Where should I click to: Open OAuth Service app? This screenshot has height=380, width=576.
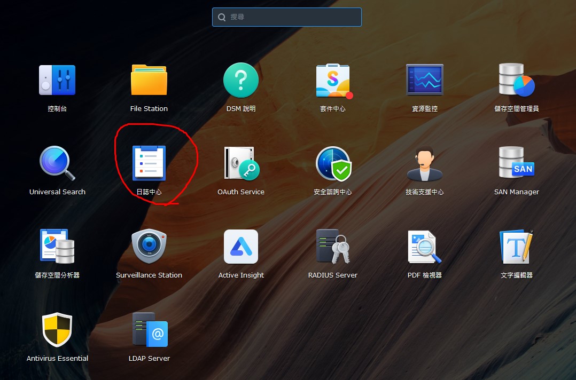click(241, 164)
